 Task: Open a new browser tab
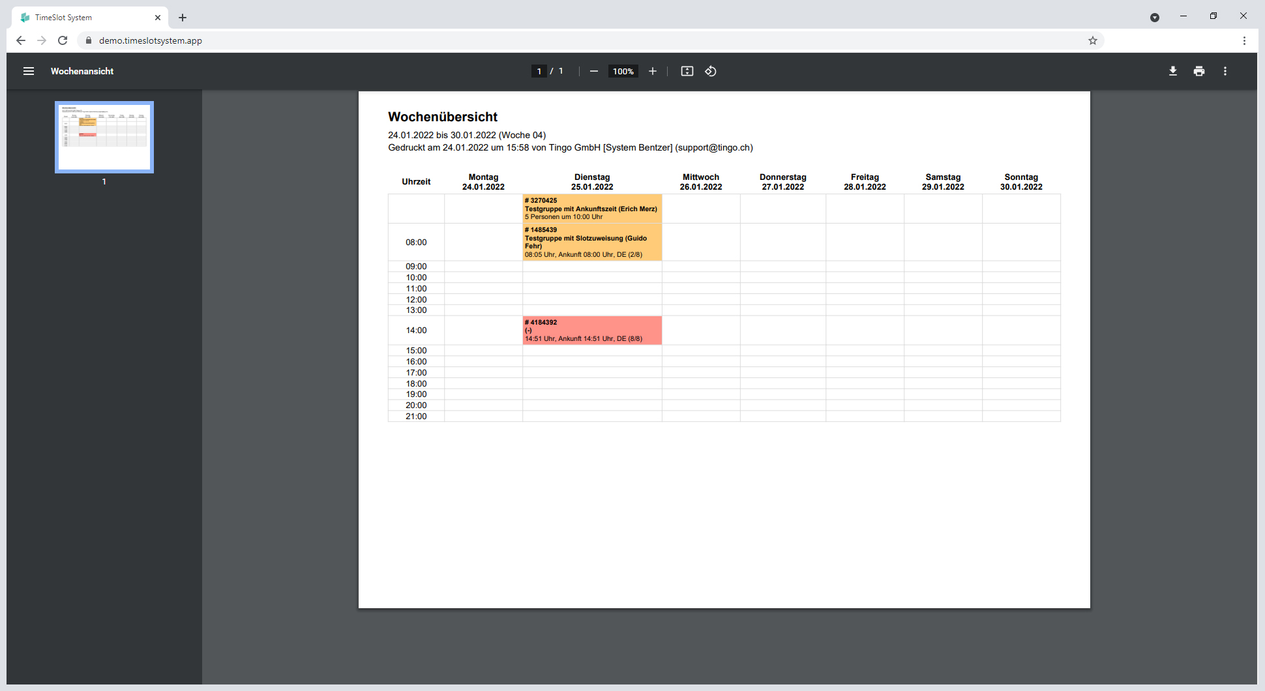(183, 18)
